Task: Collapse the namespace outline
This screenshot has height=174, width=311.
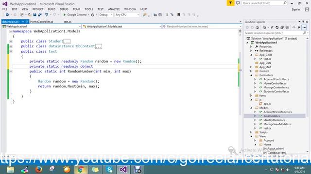Action: [x=11, y=31]
